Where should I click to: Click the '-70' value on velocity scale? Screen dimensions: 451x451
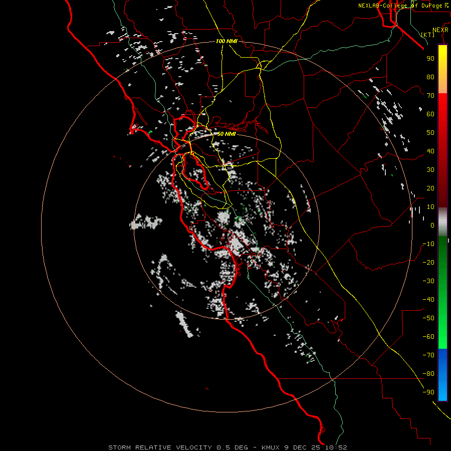[x=428, y=355]
